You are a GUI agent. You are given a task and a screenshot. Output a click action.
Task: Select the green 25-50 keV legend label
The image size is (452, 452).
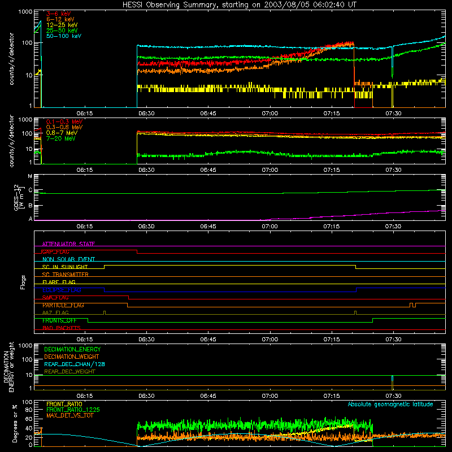[62, 31]
